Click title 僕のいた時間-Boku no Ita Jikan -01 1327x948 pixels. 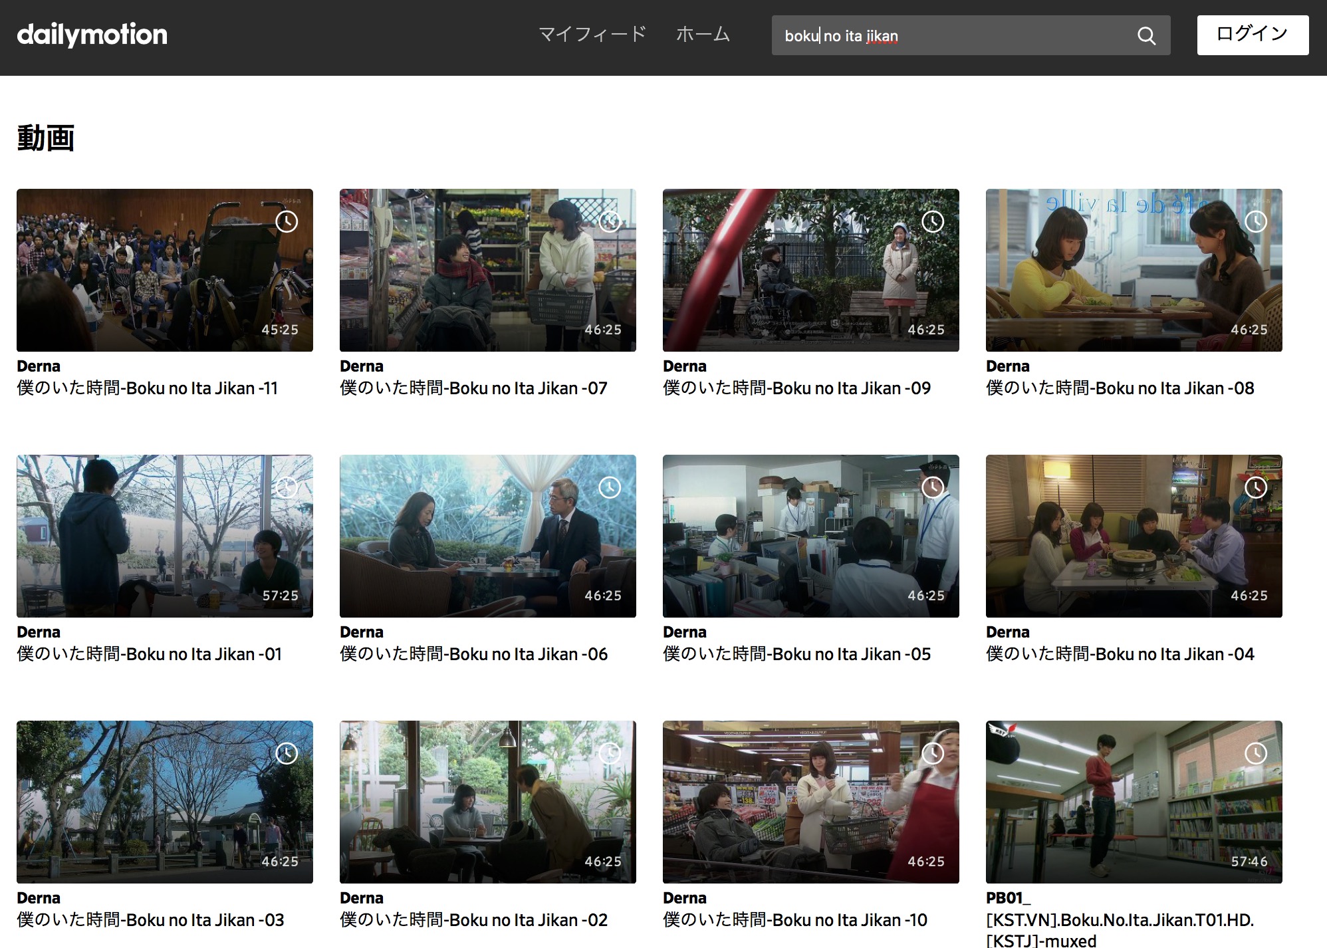(x=149, y=654)
